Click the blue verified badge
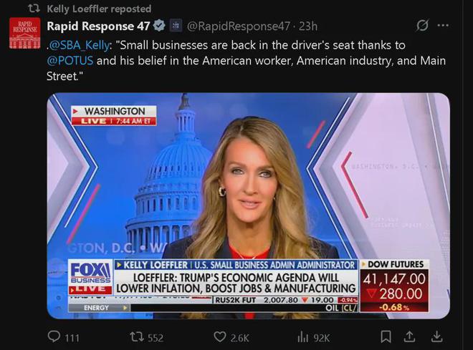Viewport: 473px width, 350px height. click(158, 26)
